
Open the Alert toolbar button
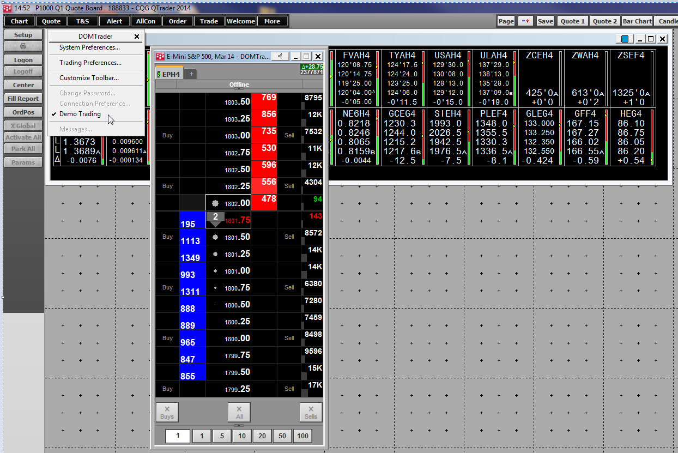tap(114, 21)
